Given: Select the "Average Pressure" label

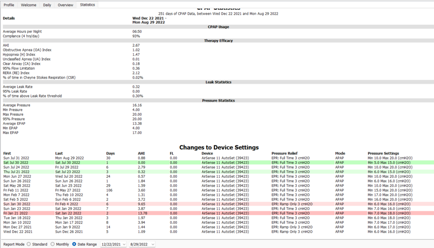Looking at the screenshot, I should click(17, 105).
